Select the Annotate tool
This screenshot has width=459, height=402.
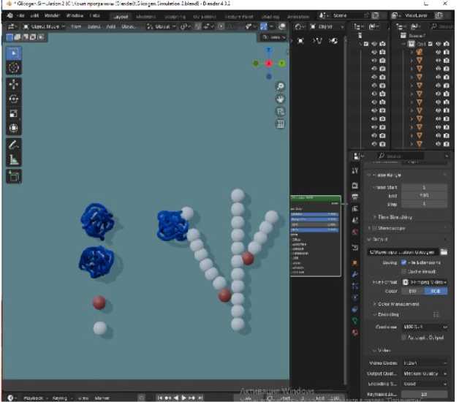click(x=14, y=145)
